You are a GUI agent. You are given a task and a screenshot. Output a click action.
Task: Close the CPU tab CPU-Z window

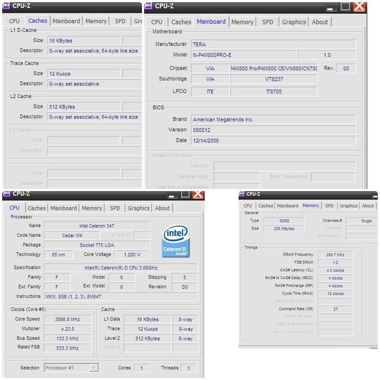point(198,195)
